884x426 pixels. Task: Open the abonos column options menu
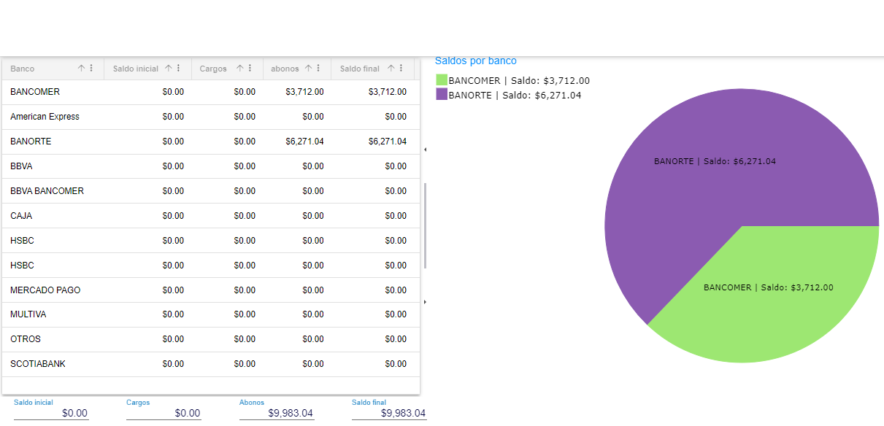(318, 69)
